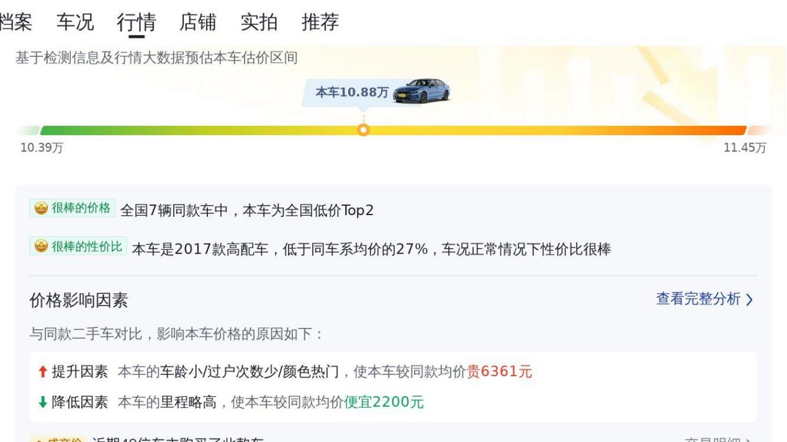The width and height of the screenshot is (787, 442).
Task: Switch to the 推荐 tab
Action: pyautogui.click(x=320, y=22)
